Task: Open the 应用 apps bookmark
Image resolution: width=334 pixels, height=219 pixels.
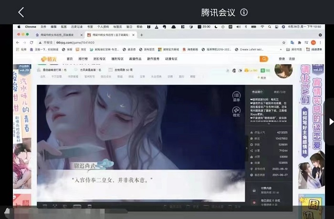Action: point(21,50)
